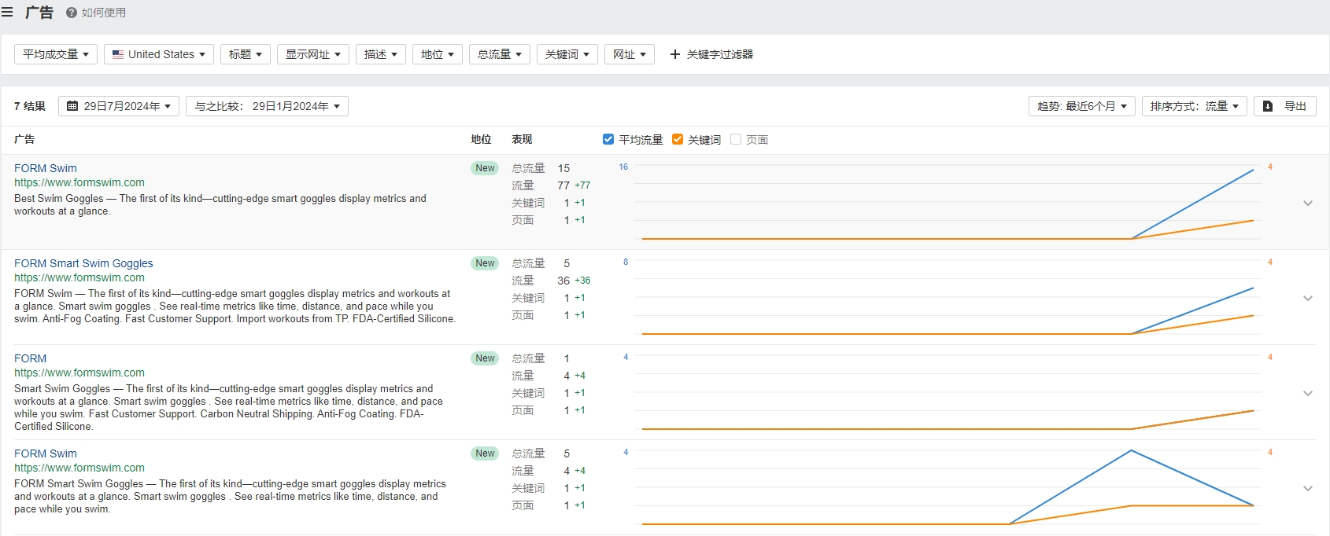Open formswim.com URL under last FORM Swim ad
Image resolution: width=1330 pixels, height=536 pixels.
[79, 468]
